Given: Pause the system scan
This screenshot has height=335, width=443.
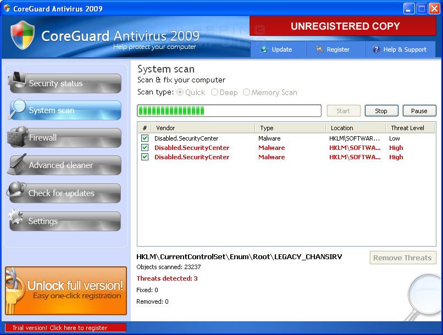Looking at the screenshot, I should [x=419, y=111].
